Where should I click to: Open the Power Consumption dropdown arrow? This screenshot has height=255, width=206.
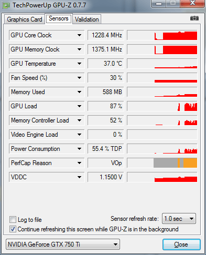point(79,149)
